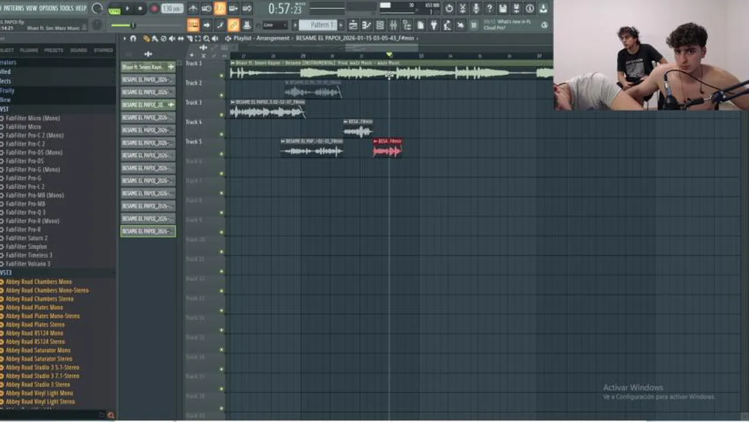
Task: Open the Browser view icon
Action: [407, 25]
